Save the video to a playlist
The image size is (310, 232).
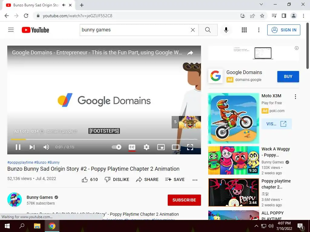[x=175, y=179]
